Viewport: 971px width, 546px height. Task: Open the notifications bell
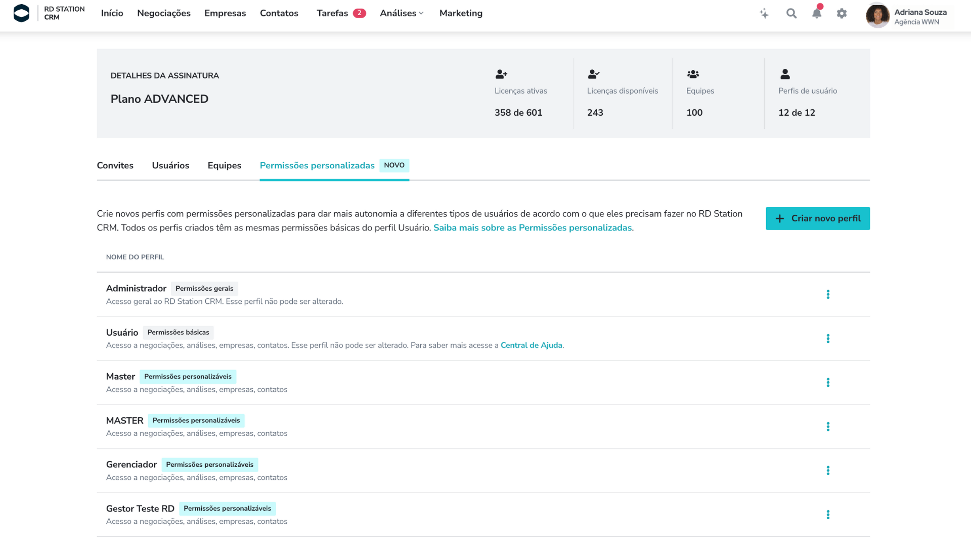(x=817, y=14)
